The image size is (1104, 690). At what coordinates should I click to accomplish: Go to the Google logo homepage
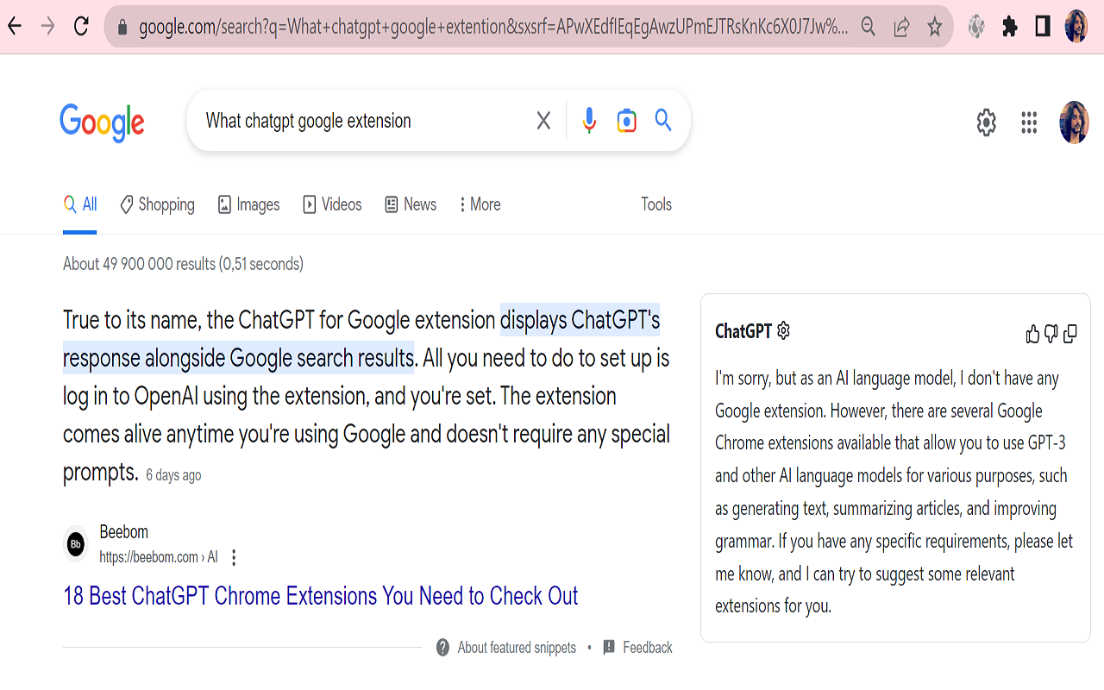102,122
